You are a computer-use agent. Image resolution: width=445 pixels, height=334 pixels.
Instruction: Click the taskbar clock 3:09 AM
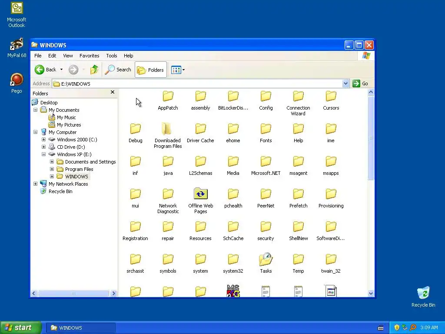429,327
